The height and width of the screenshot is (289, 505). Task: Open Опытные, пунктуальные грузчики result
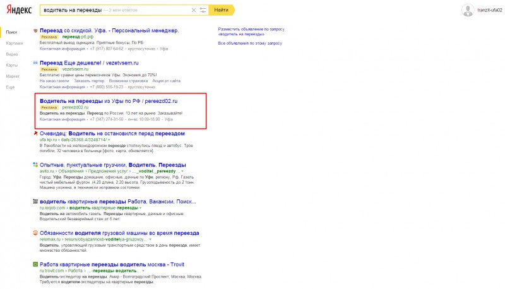pos(113,165)
